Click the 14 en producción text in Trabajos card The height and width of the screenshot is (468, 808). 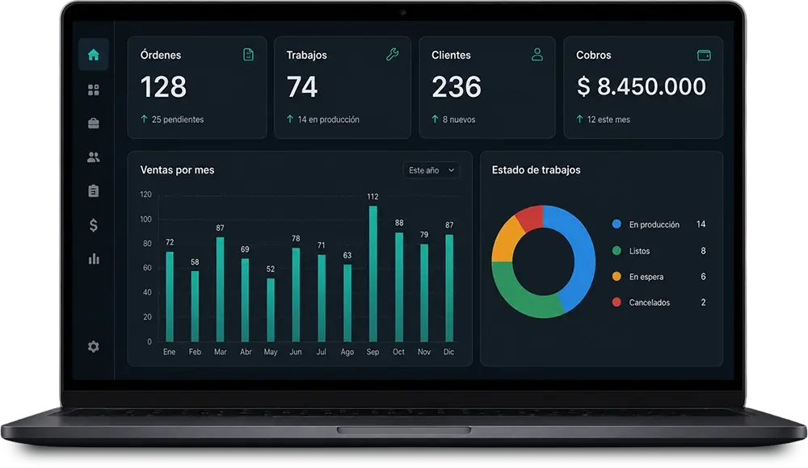(x=328, y=119)
